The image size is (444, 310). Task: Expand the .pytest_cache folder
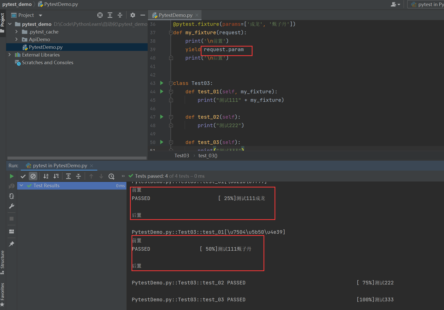(x=16, y=32)
